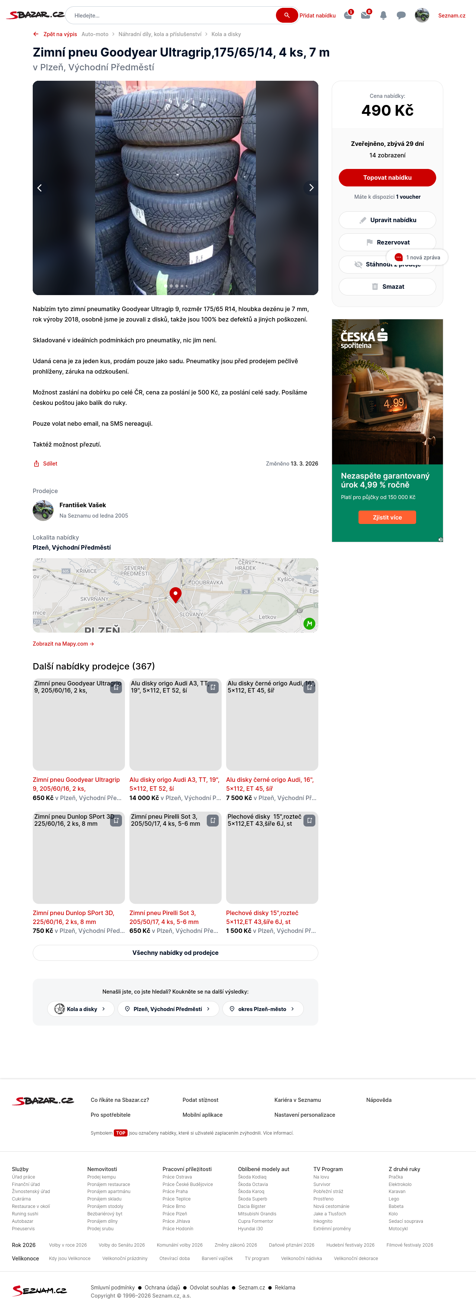Click the Topovat nabídku button
The height and width of the screenshot is (1311, 476).
tap(387, 178)
